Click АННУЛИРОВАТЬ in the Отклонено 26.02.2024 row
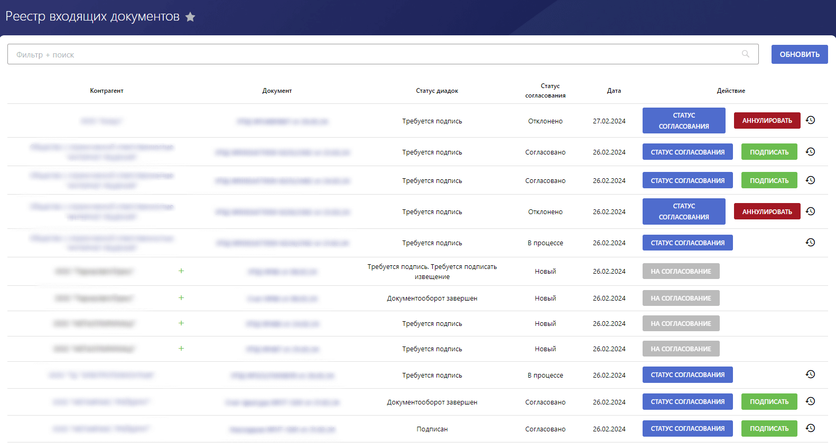 click(767, 211)
